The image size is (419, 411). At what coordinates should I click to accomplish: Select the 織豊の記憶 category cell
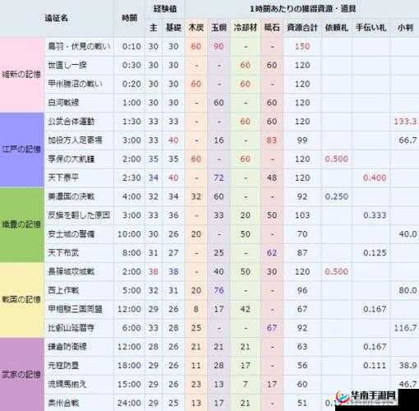[x=21, y=224]
